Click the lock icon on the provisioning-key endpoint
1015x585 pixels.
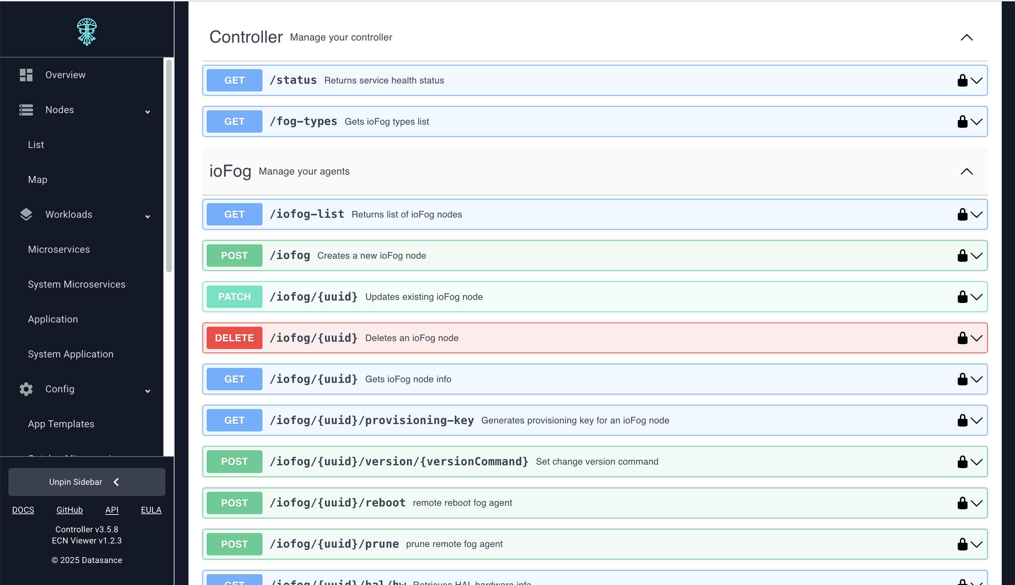click(x=962, y=420)
